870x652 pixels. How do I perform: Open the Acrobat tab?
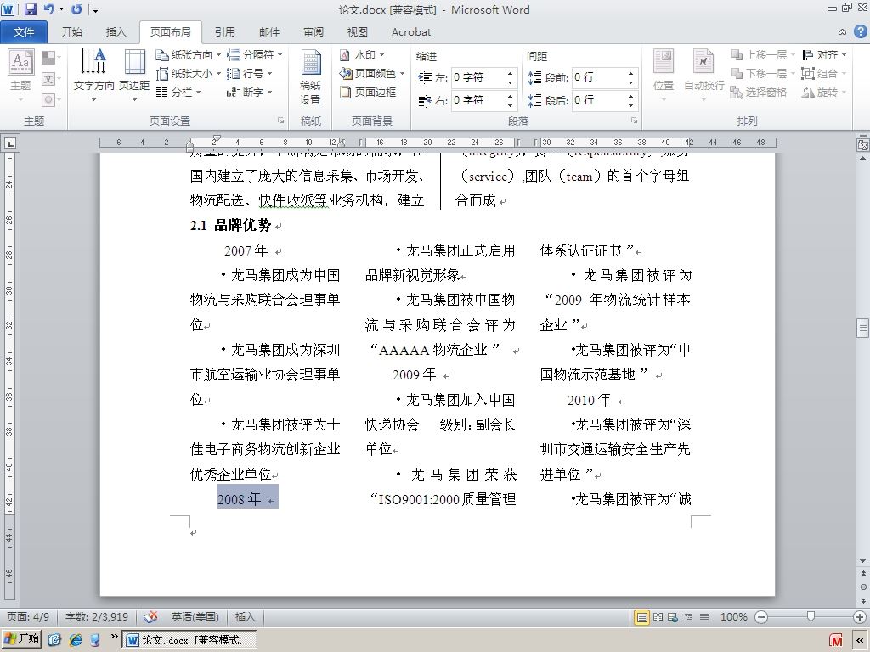tap(410, 32)
